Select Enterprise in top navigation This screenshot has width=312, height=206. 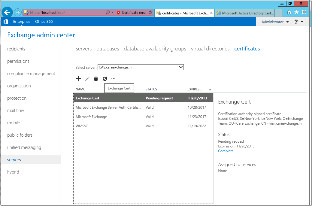click(x=22, y=22)
